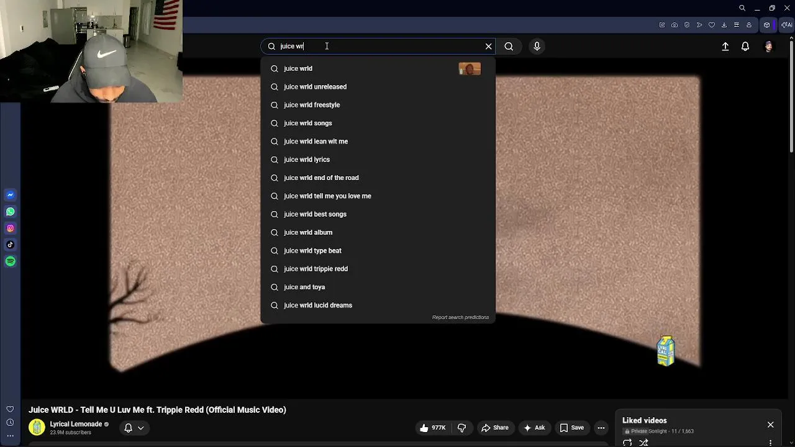Take snapshot with camera icon
Viewport: 795px width, 447px height.
(675, 25)
